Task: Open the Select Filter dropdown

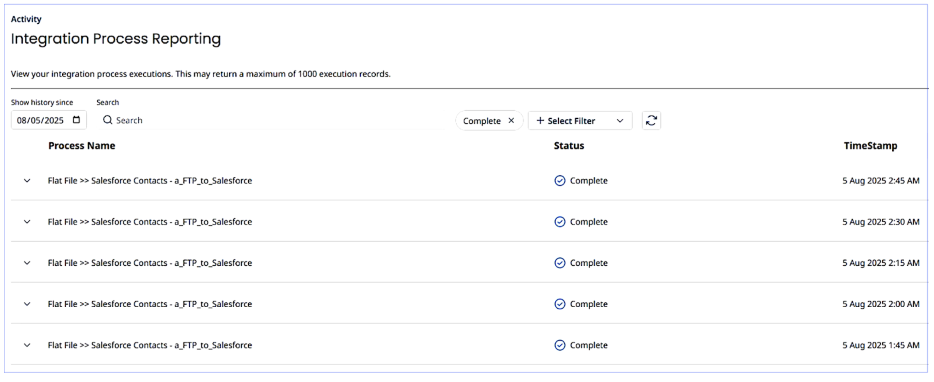Action: tap(579, 121)
